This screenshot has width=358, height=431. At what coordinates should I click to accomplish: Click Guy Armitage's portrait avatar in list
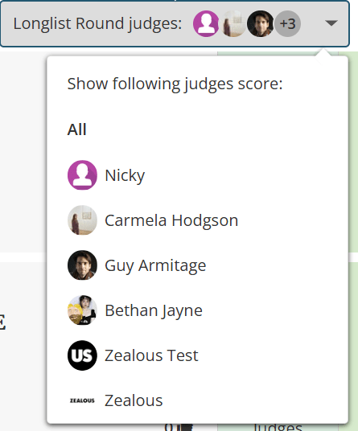pyautogui.click(x=82, y=265)
